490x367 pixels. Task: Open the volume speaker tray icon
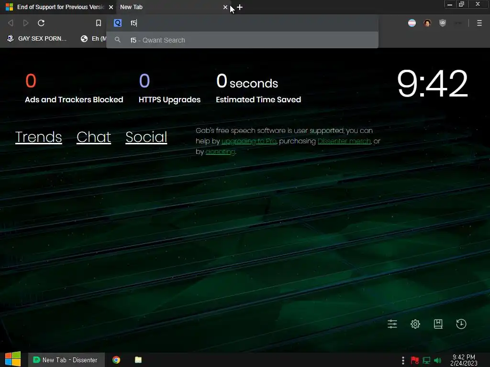tap(437, 360)
